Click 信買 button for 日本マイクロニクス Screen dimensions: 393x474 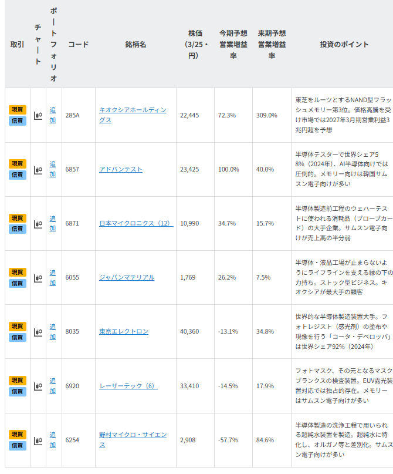pos(18,229)
